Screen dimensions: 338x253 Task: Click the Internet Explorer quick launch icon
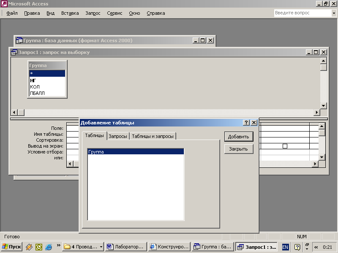pos(49,247)
